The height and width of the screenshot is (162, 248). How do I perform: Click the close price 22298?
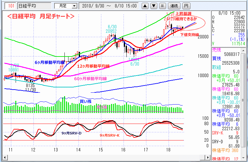tap(239, 31)
